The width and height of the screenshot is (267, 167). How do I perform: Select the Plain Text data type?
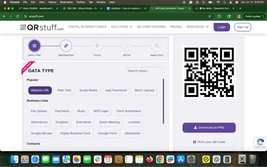click(x=64, y=90)
